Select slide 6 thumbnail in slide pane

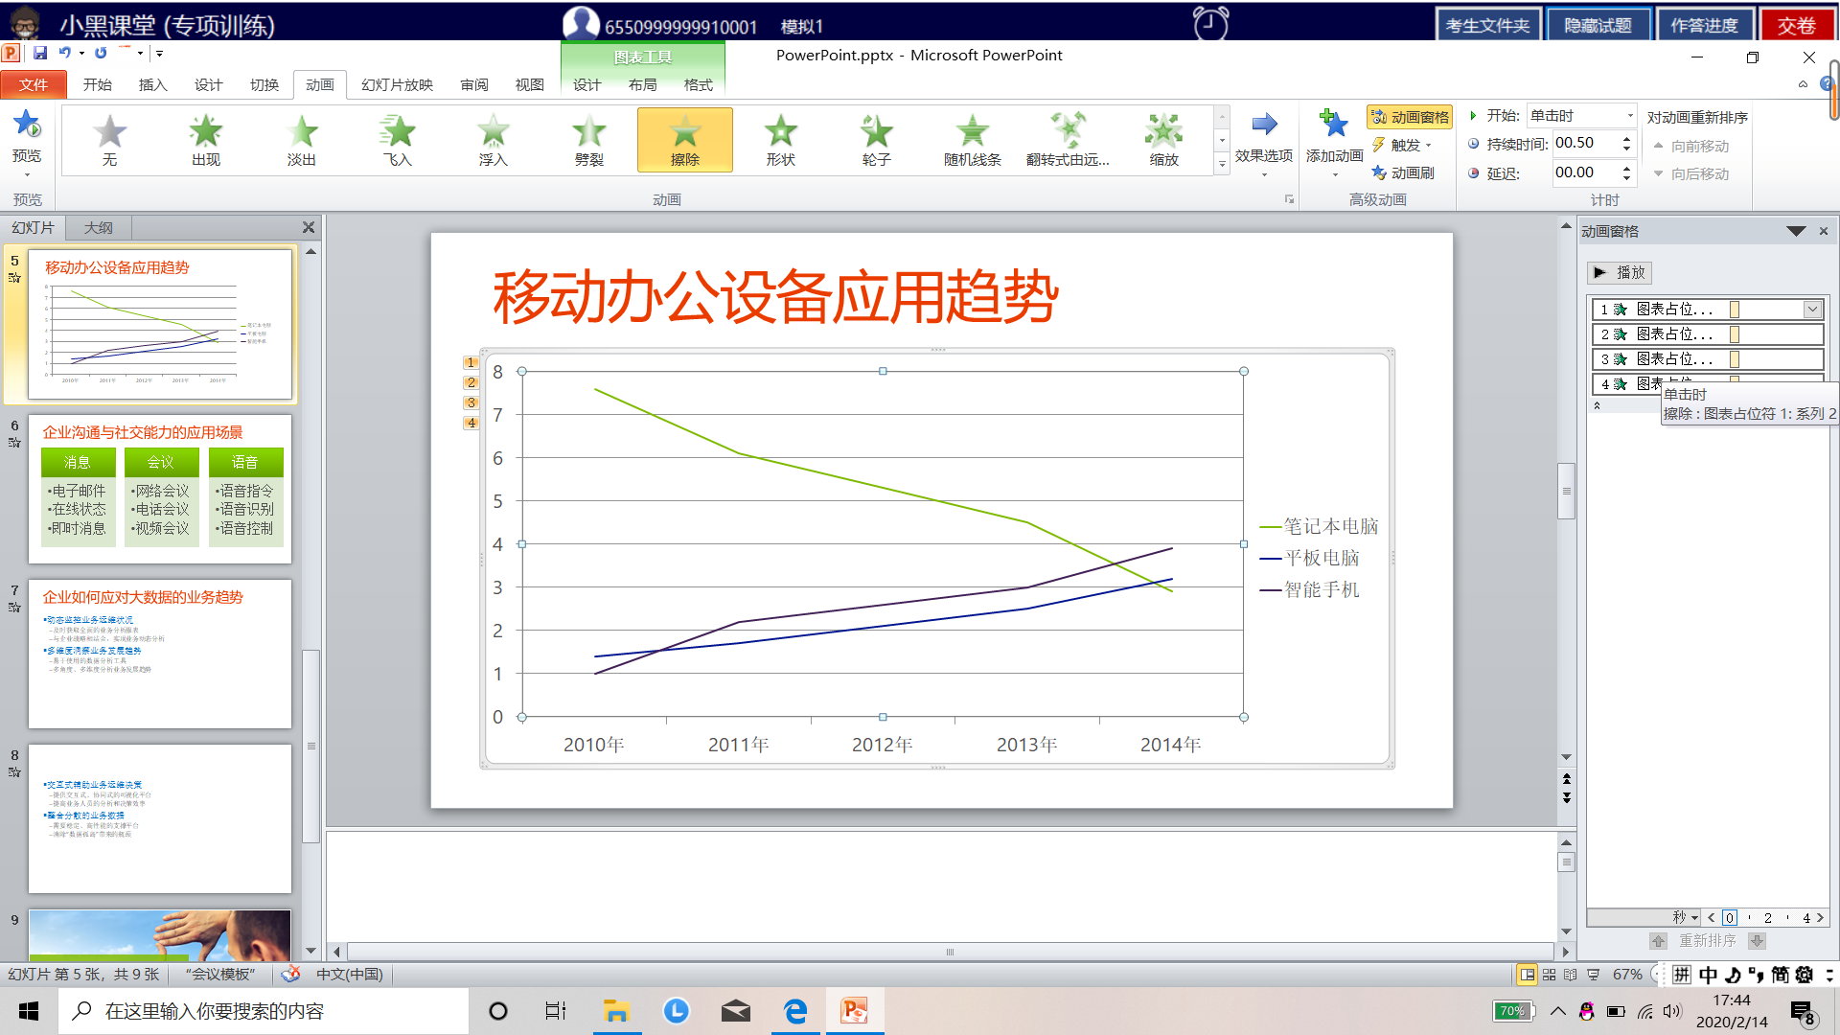tap(160, 489)
